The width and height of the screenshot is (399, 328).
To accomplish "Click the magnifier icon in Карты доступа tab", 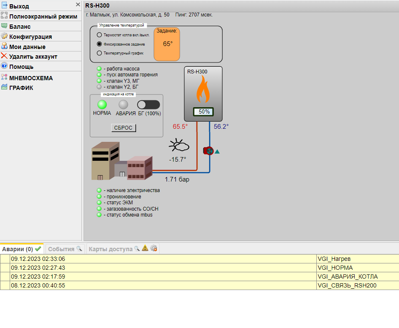I will 137,249.
